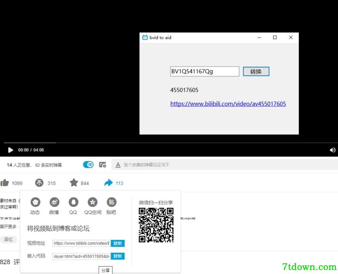
Task: Close the bvid to aid window
Action: pyautogui.click(x=291, y=38)
